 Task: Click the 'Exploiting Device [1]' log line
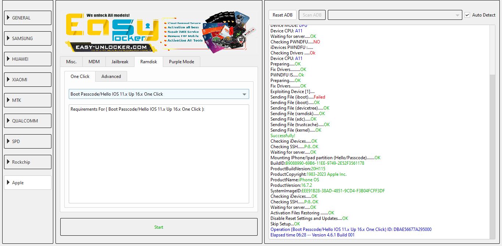click(x=293, y=92)
